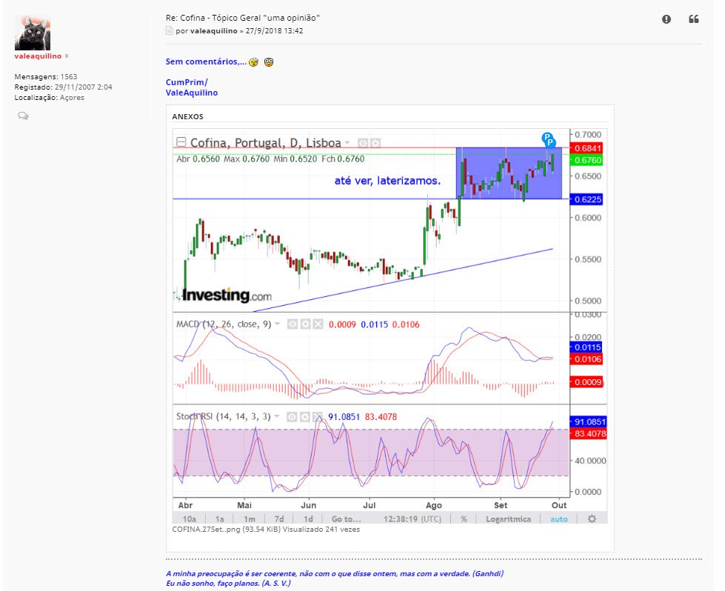The width and height of the screenshot is (725, 591).
Task: Expand the Stoch RSI dropdown arrow
Action: (277, 416)
